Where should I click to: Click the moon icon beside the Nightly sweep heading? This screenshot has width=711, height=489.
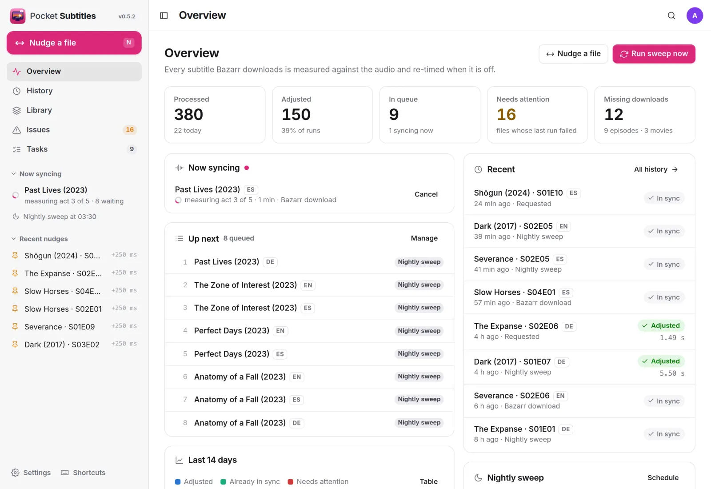(x=478, y=478)
